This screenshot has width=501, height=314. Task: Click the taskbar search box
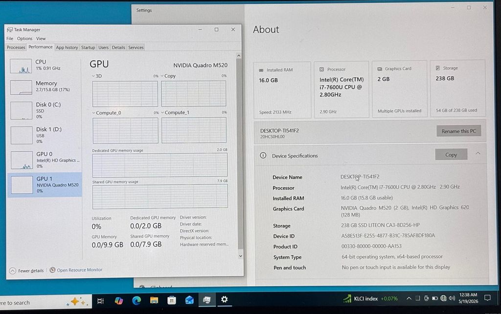tap(45, 302)
